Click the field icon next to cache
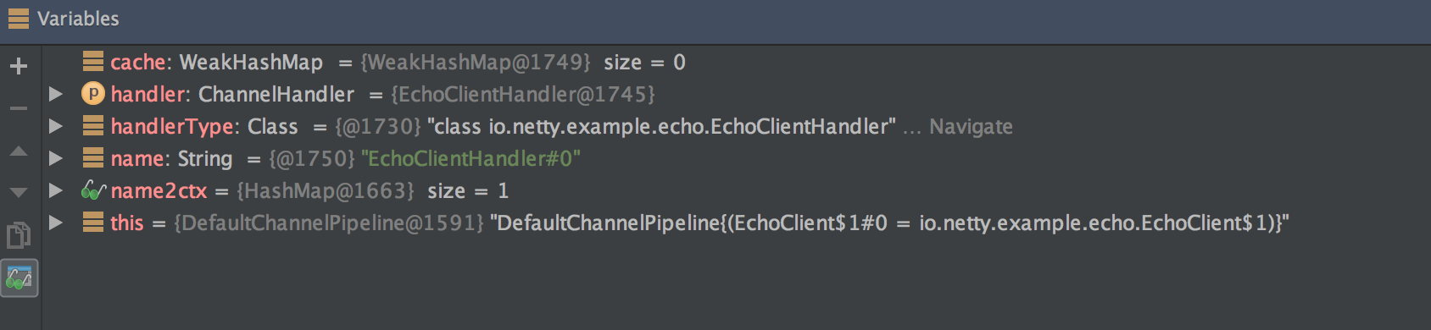Screen dimensions: 1431x330 92,62
